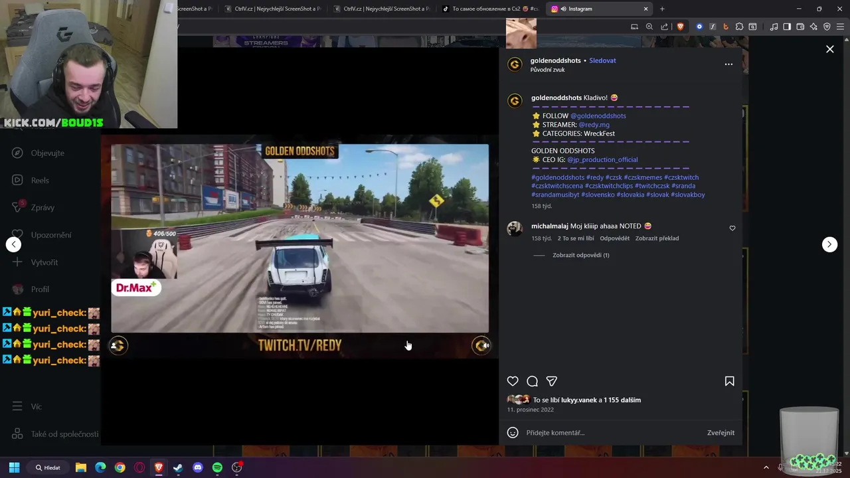View likes list '1 155 dalším'
This screenshot has height=478, width=850.
622,400
